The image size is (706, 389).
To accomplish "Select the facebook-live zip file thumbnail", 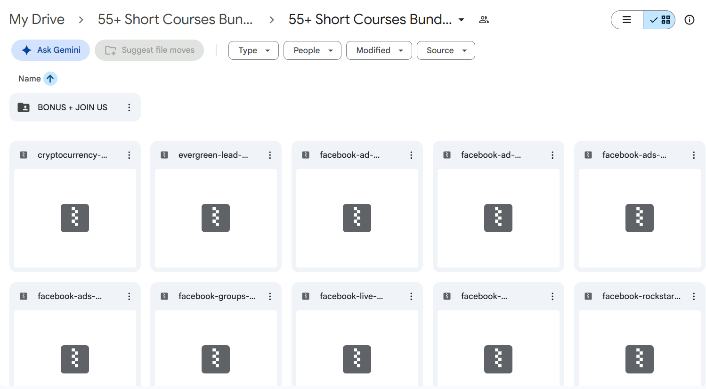I will [x=357, y=348].
